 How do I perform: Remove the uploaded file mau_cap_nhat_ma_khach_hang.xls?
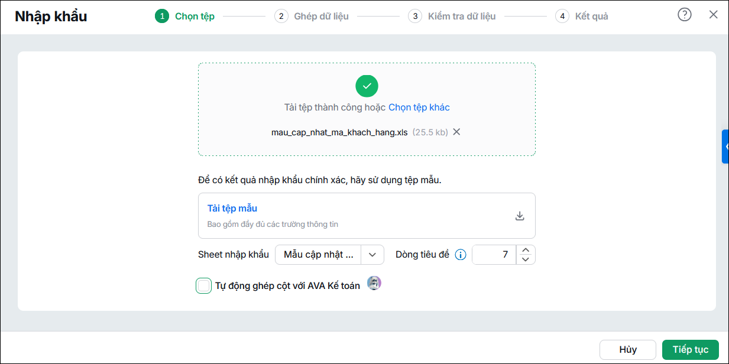(456, 132)
